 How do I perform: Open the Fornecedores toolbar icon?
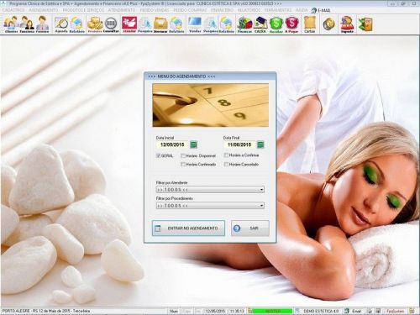(x=42, y=24)
